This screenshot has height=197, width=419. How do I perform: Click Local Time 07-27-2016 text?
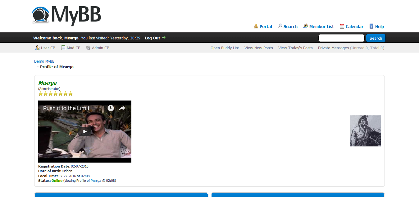point(64,176)
